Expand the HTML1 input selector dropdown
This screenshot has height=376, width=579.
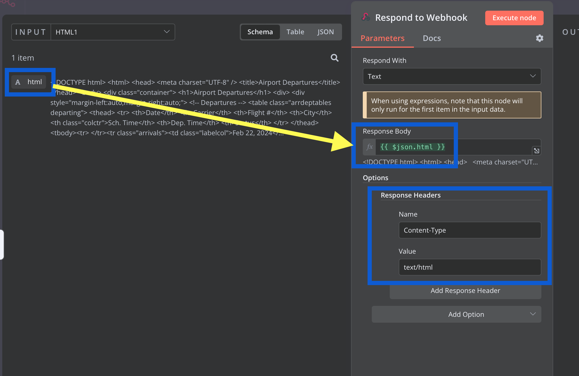pyautogui.click(x=167, y=32)
